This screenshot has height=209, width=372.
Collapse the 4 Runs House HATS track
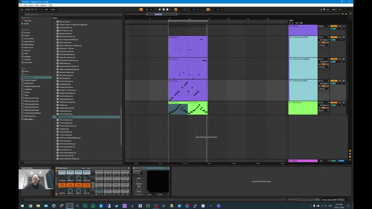coord(290,81)
